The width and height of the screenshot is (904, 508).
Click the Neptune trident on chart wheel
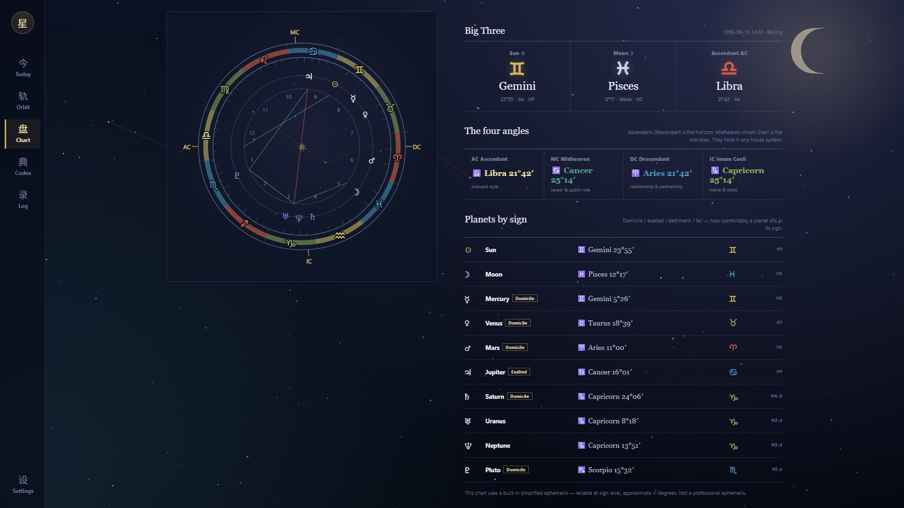(299, 218)
